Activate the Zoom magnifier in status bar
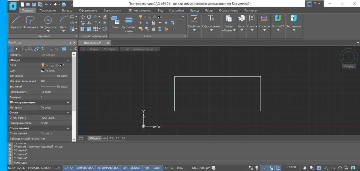360x171 pixels. click(312, 168)
